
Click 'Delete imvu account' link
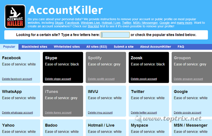100,113
